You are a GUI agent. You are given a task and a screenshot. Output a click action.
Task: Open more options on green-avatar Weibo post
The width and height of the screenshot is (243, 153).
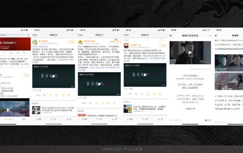(x=73, y=35)
